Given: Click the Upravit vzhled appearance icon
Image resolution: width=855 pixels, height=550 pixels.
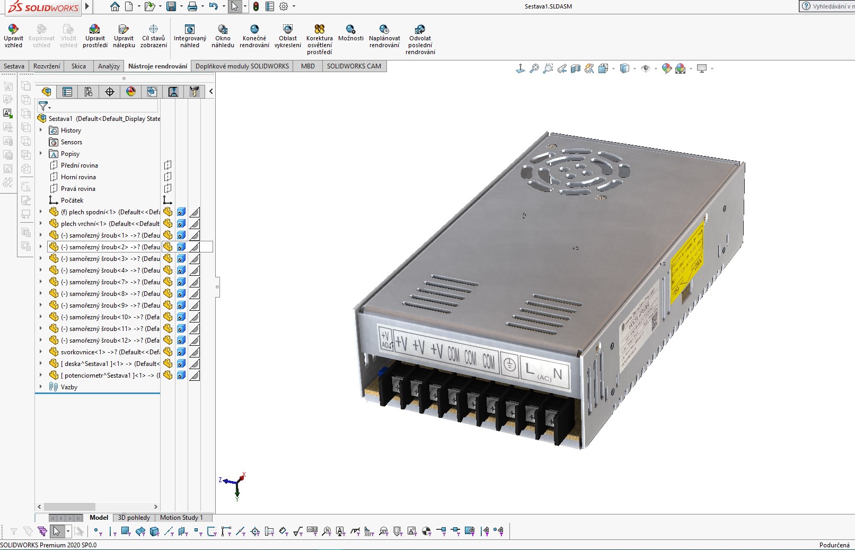Looking at the screenshot, I should click(x=13, y=30).
